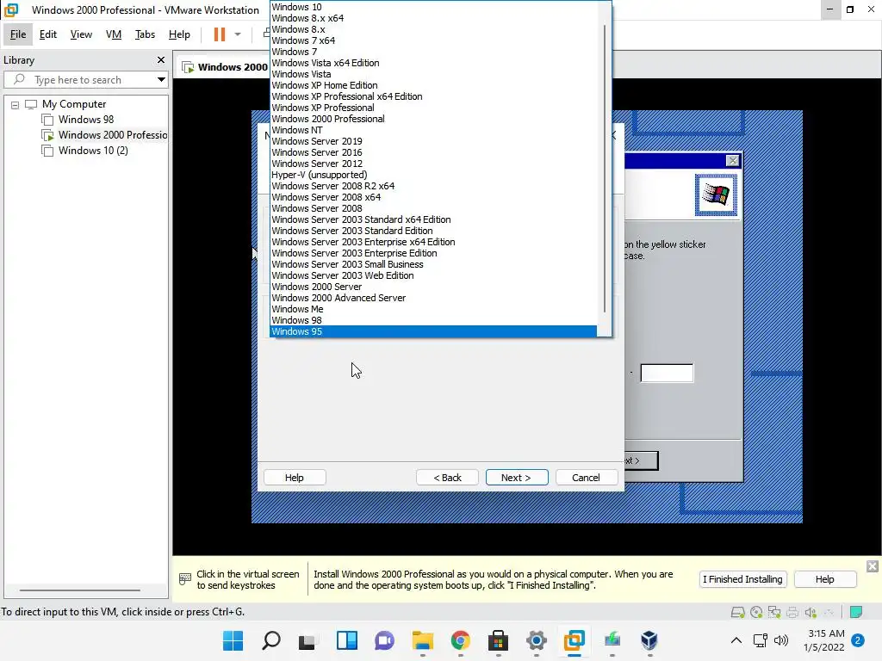This screenshot has width=882, height=661.
Task: Click Next in the wizard
Action: coord(517,477)
